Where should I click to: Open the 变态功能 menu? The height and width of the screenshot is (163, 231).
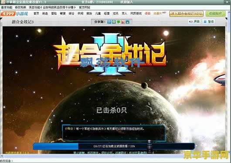click(x=52, y=7)
